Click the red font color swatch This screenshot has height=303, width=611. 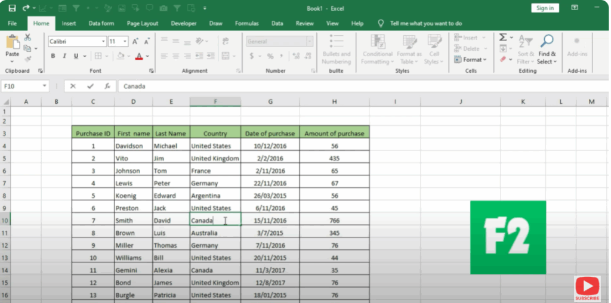(139, 56)
